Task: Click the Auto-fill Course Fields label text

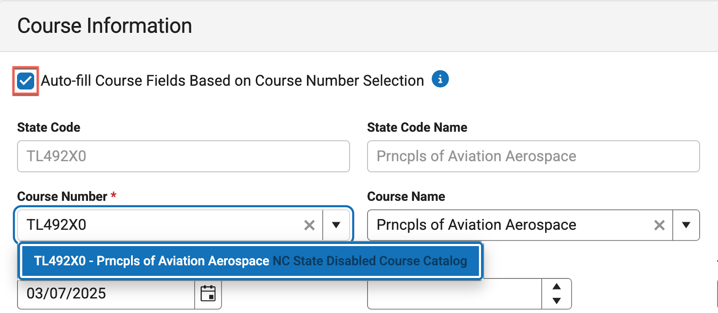Action: pyautogui.click(x=232, y=81)
